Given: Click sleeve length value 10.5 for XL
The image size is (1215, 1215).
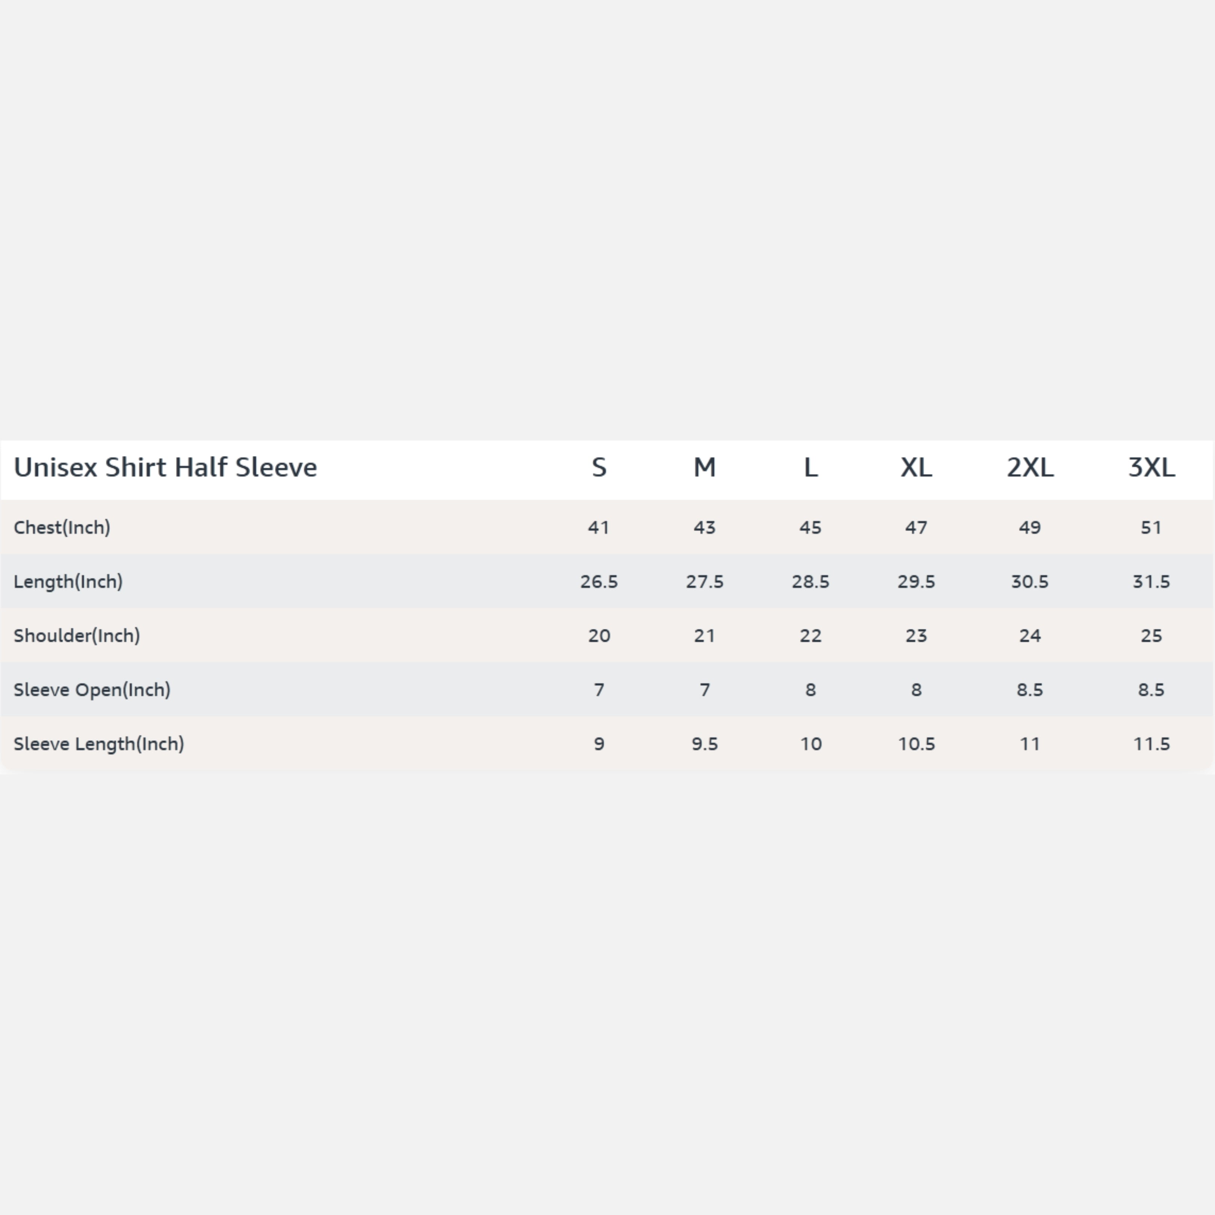Looking at the screenshot, I should click(916, 744).
